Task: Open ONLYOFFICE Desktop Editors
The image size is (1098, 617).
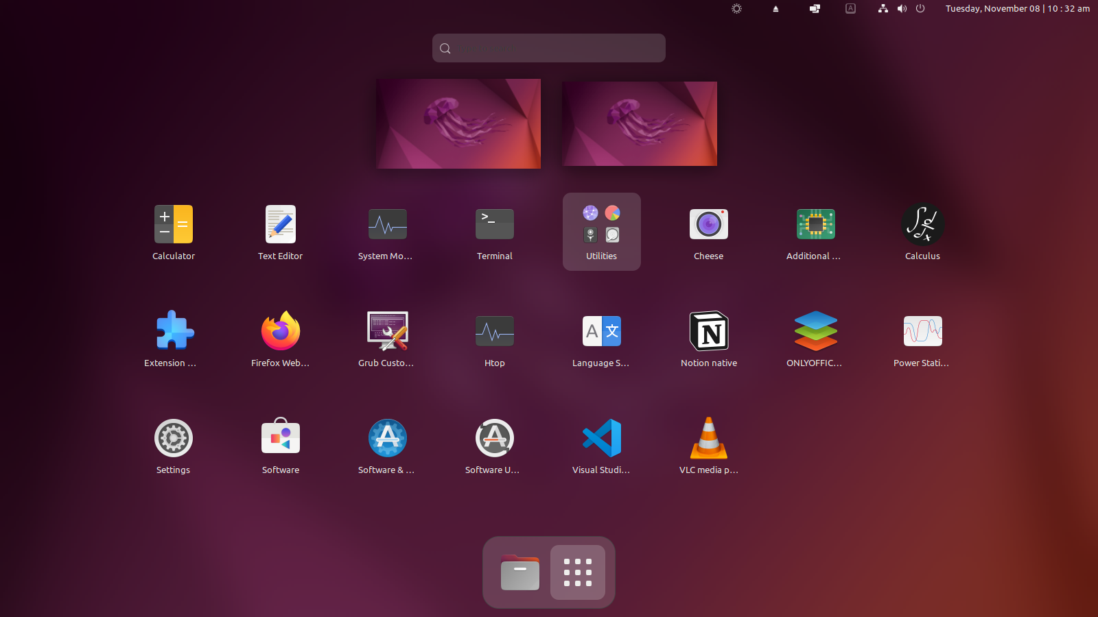Action: click(816, 339)
